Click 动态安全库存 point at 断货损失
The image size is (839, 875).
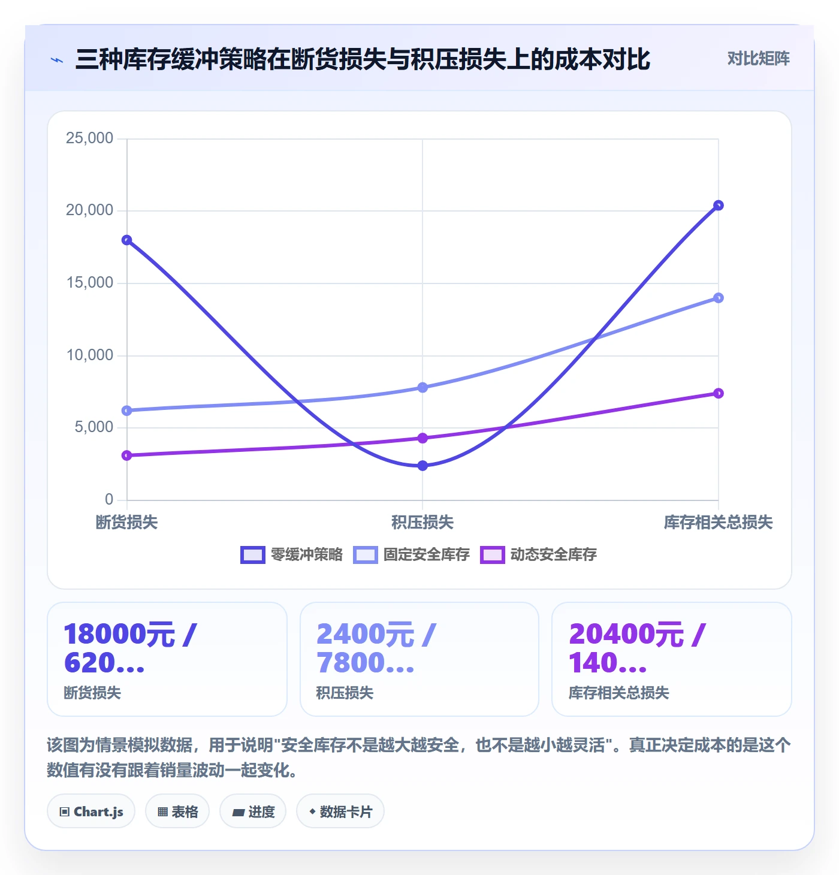point(127,455)
